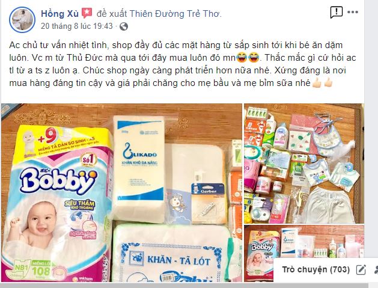Screen dimensions: 378x288
Task: Expand the Trò chuyện (703) chat bar
Action: click(316, 269)
